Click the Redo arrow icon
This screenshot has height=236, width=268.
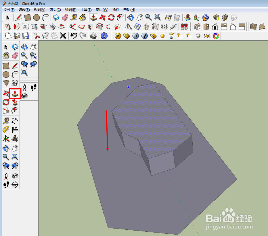click(x=83, y=36)
